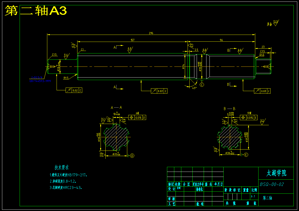Pick the 96 length dimension text
The height and width of the screenshot is (211, 299).
pyautogui.click(x=221, y=40)
